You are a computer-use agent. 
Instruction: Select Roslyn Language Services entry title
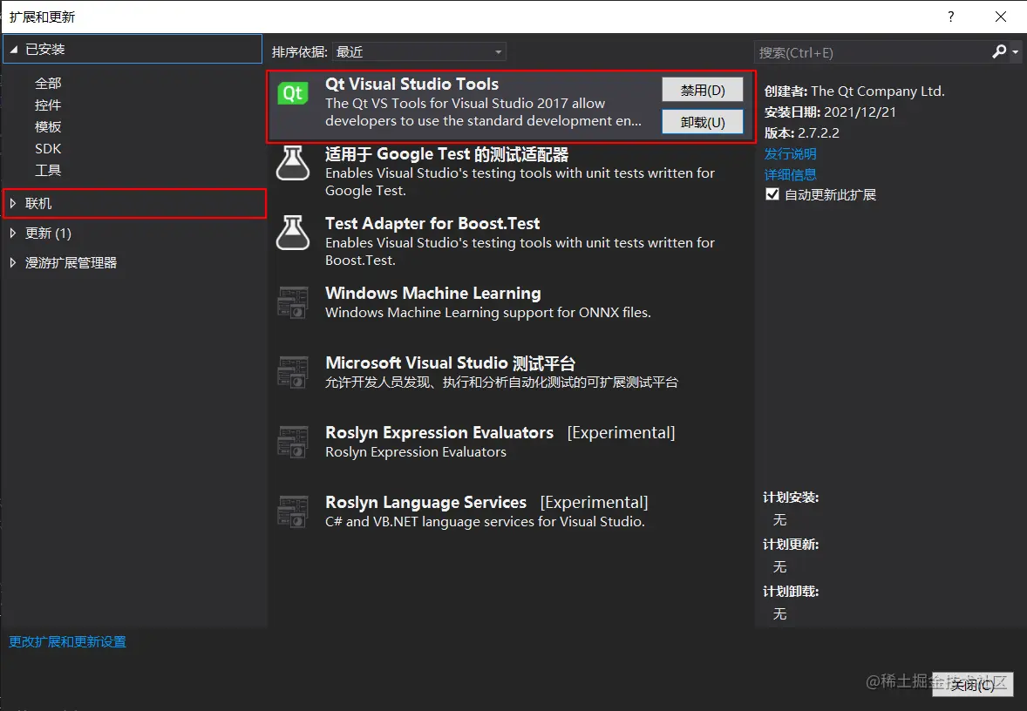(425, 502)
